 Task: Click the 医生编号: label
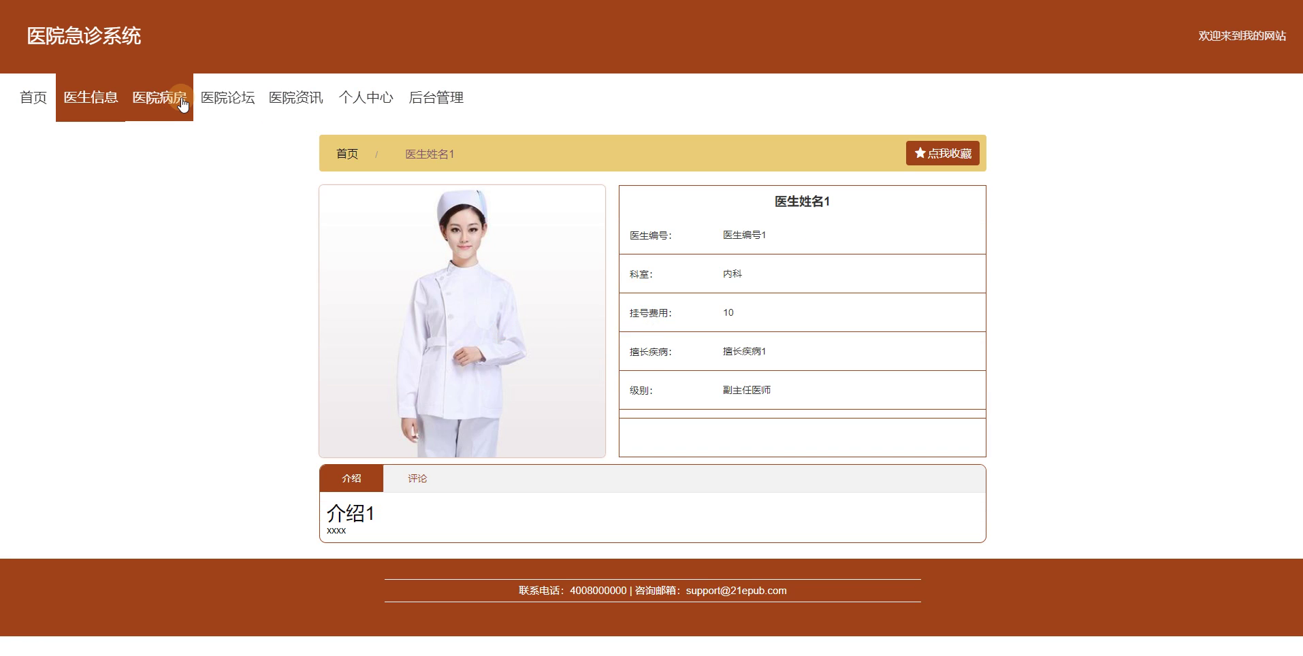click(651, 235)
